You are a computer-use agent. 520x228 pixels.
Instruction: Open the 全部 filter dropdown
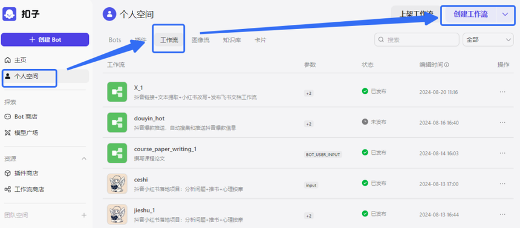point(488,39)
